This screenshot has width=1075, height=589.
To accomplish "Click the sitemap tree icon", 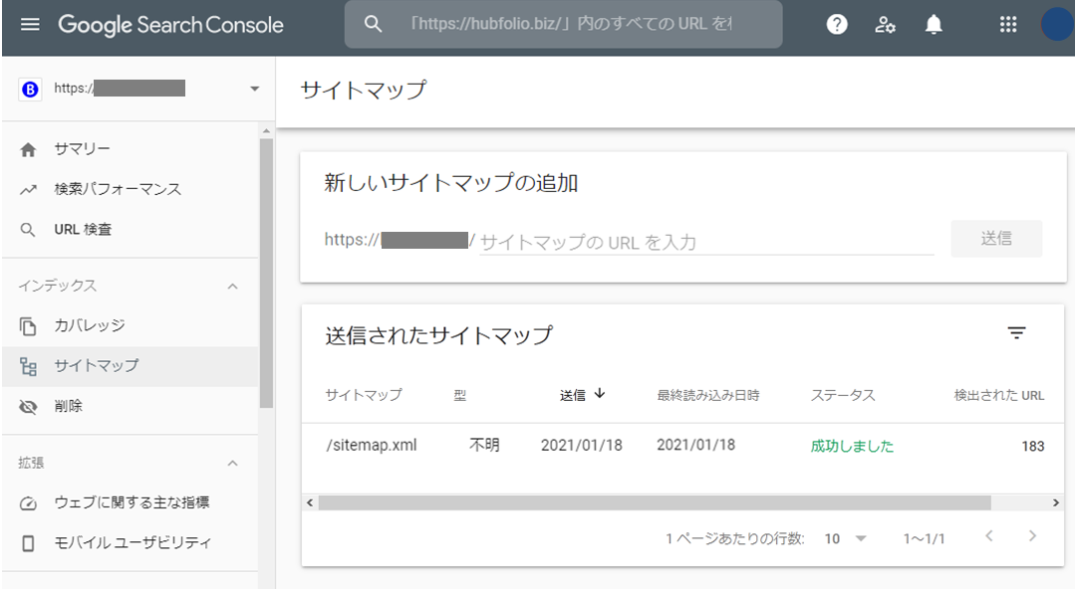I will [x=28, y=366].
